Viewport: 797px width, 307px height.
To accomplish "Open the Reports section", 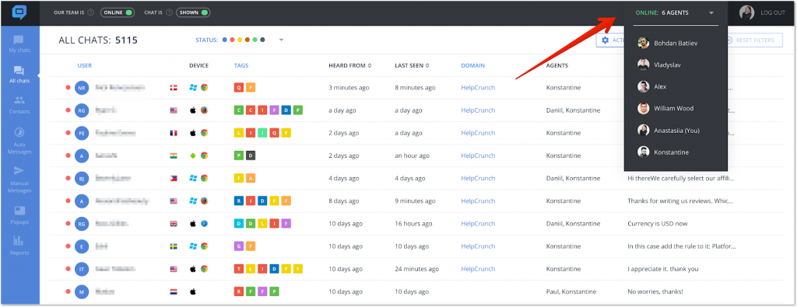I will [19, 246].
